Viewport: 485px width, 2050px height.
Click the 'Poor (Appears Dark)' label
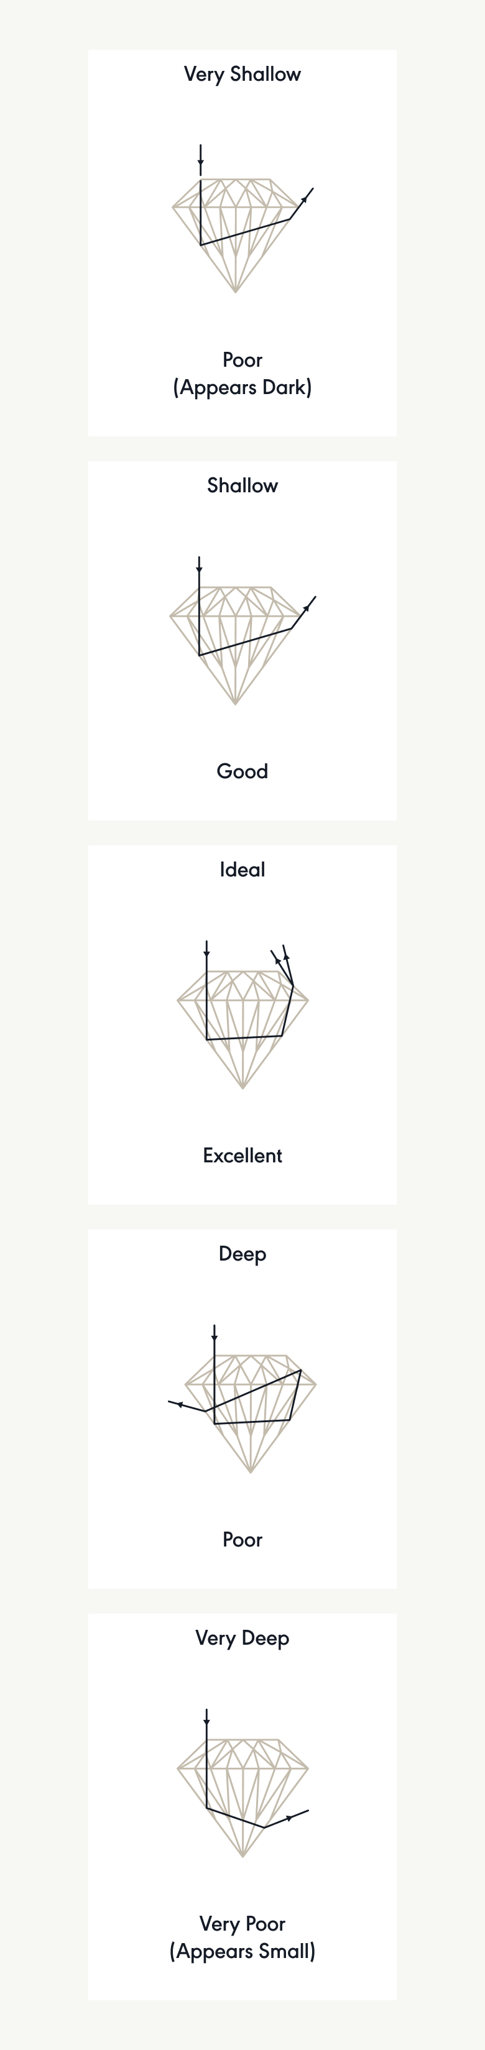242,374
